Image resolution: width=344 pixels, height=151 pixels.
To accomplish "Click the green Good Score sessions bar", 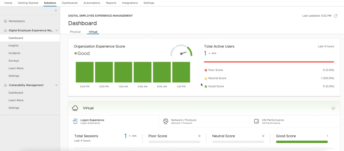I will point(302,142).
